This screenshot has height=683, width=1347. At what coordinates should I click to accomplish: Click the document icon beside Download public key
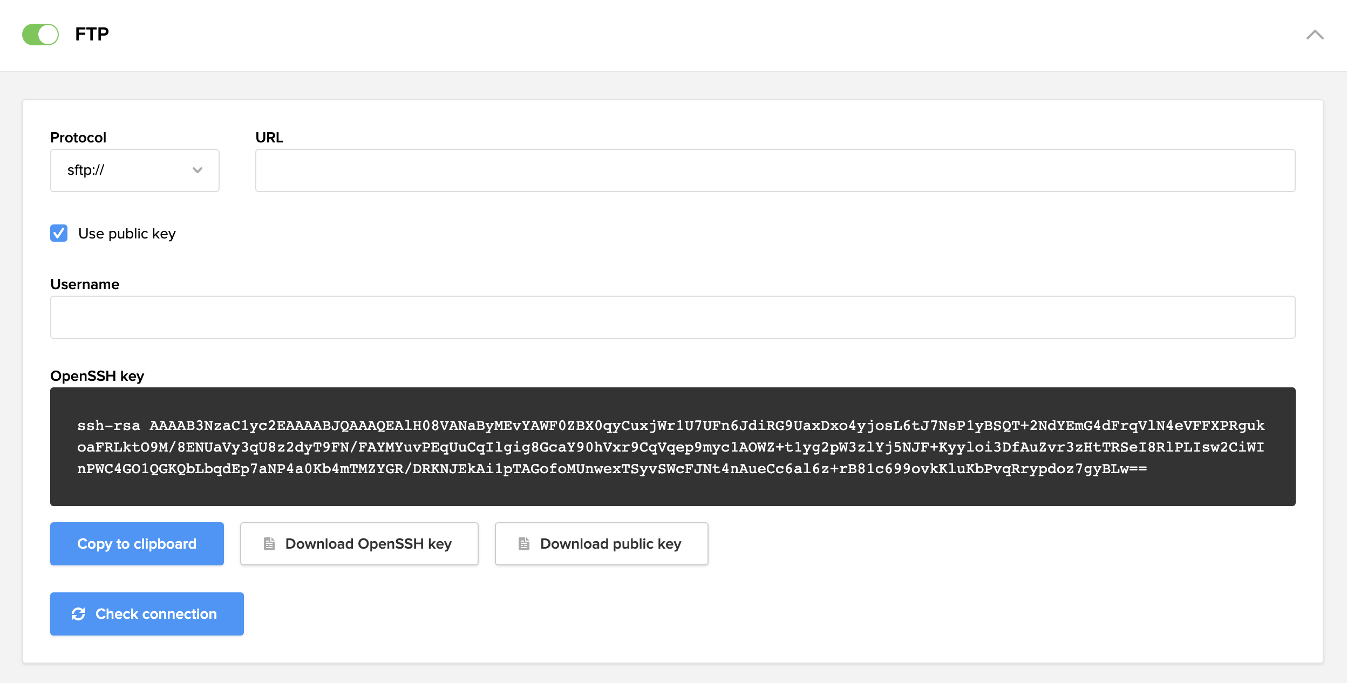[x=524, y=544]
